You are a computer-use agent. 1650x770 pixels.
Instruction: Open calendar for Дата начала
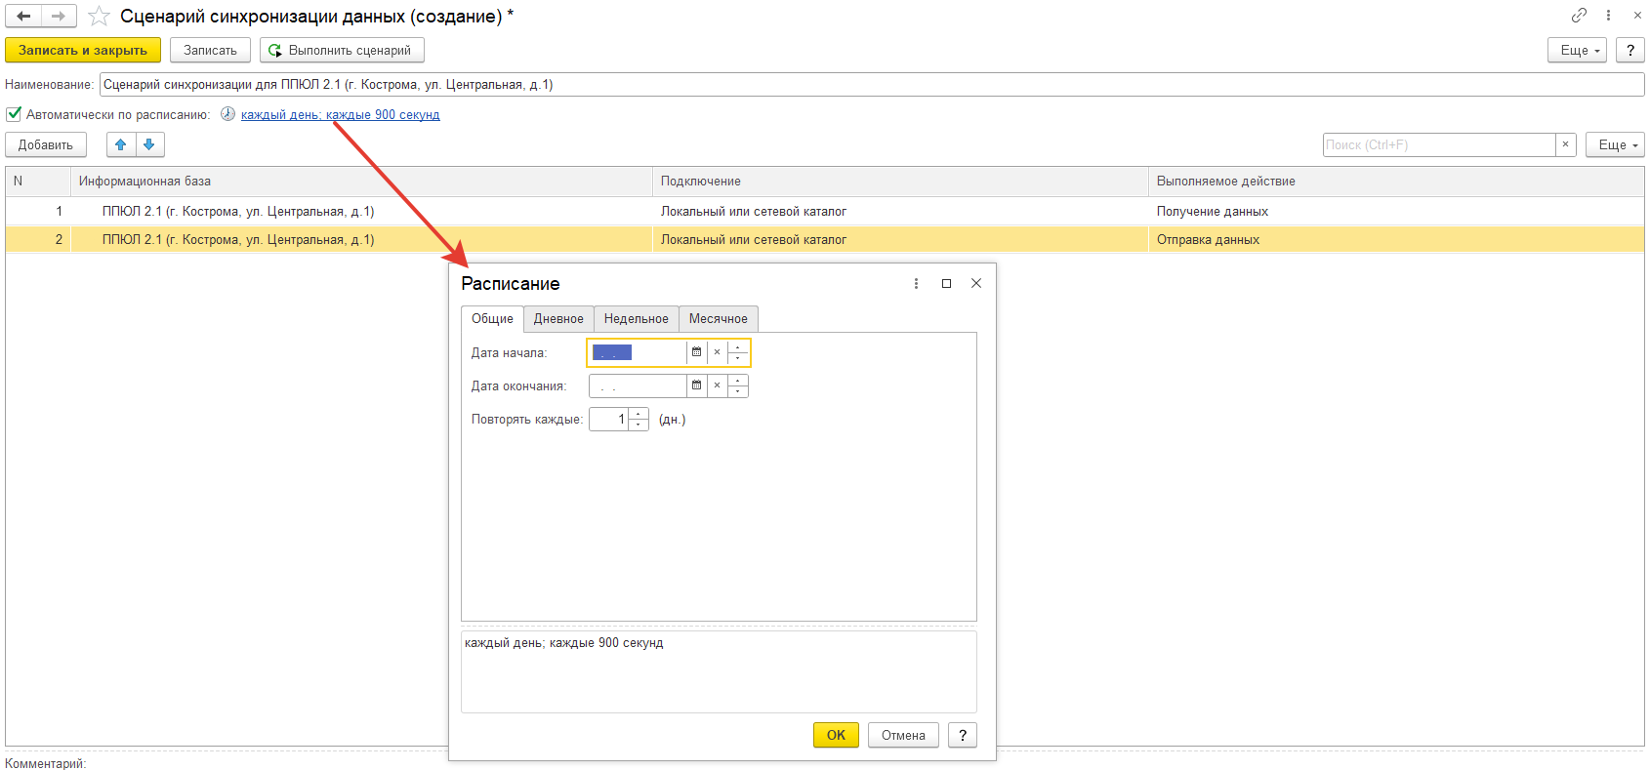[696, 352]
